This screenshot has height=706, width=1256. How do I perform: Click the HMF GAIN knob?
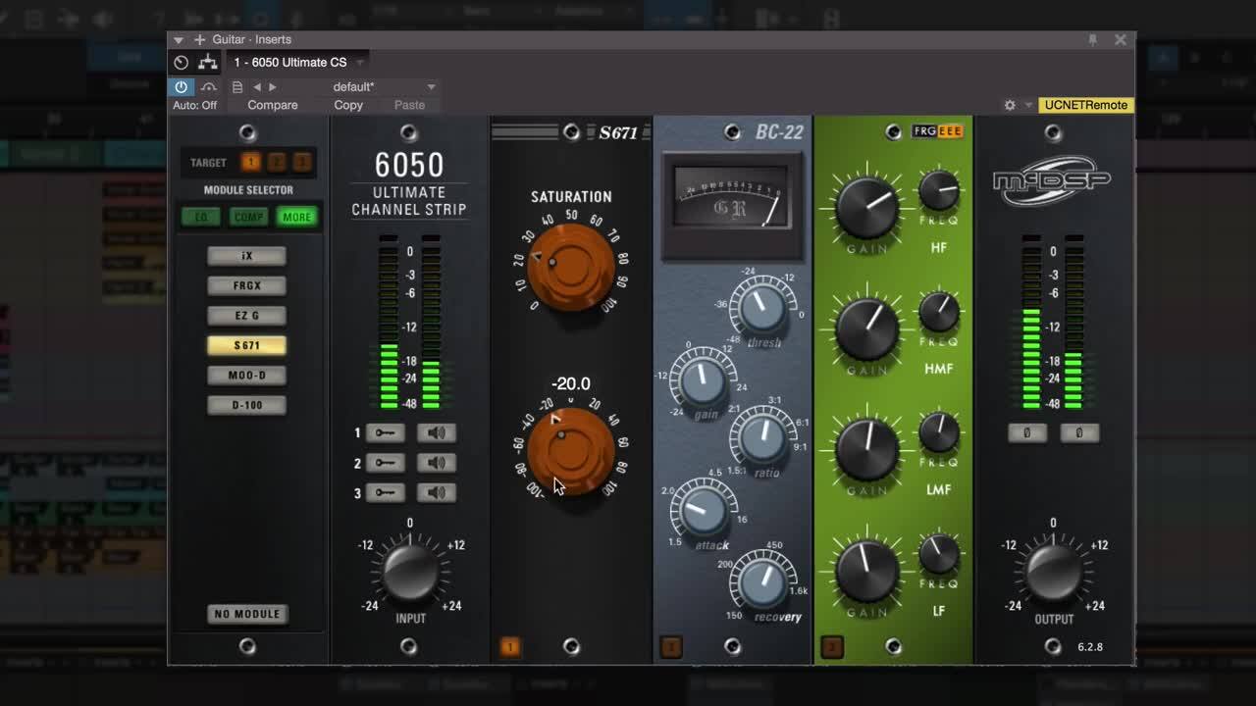[867, 330]
